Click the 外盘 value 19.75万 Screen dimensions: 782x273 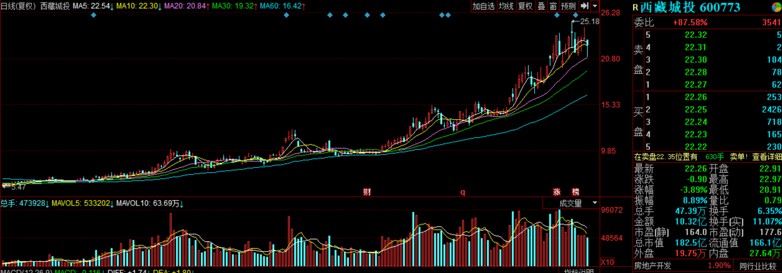point(690,253)
